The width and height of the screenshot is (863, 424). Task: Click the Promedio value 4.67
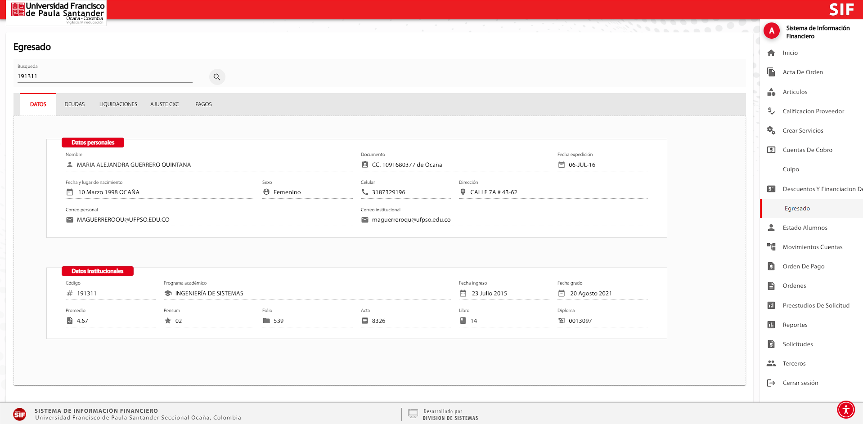[82, 321]
